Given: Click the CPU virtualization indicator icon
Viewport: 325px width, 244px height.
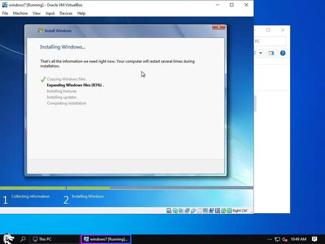Looking at the screenshot, I should click(217, 211).
